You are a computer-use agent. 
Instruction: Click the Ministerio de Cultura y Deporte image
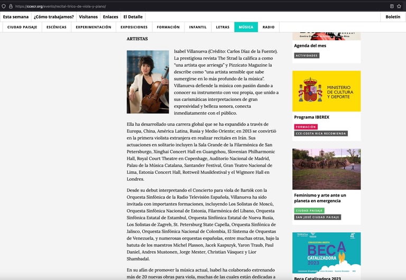pyautogui.click(x=327, y=91)
